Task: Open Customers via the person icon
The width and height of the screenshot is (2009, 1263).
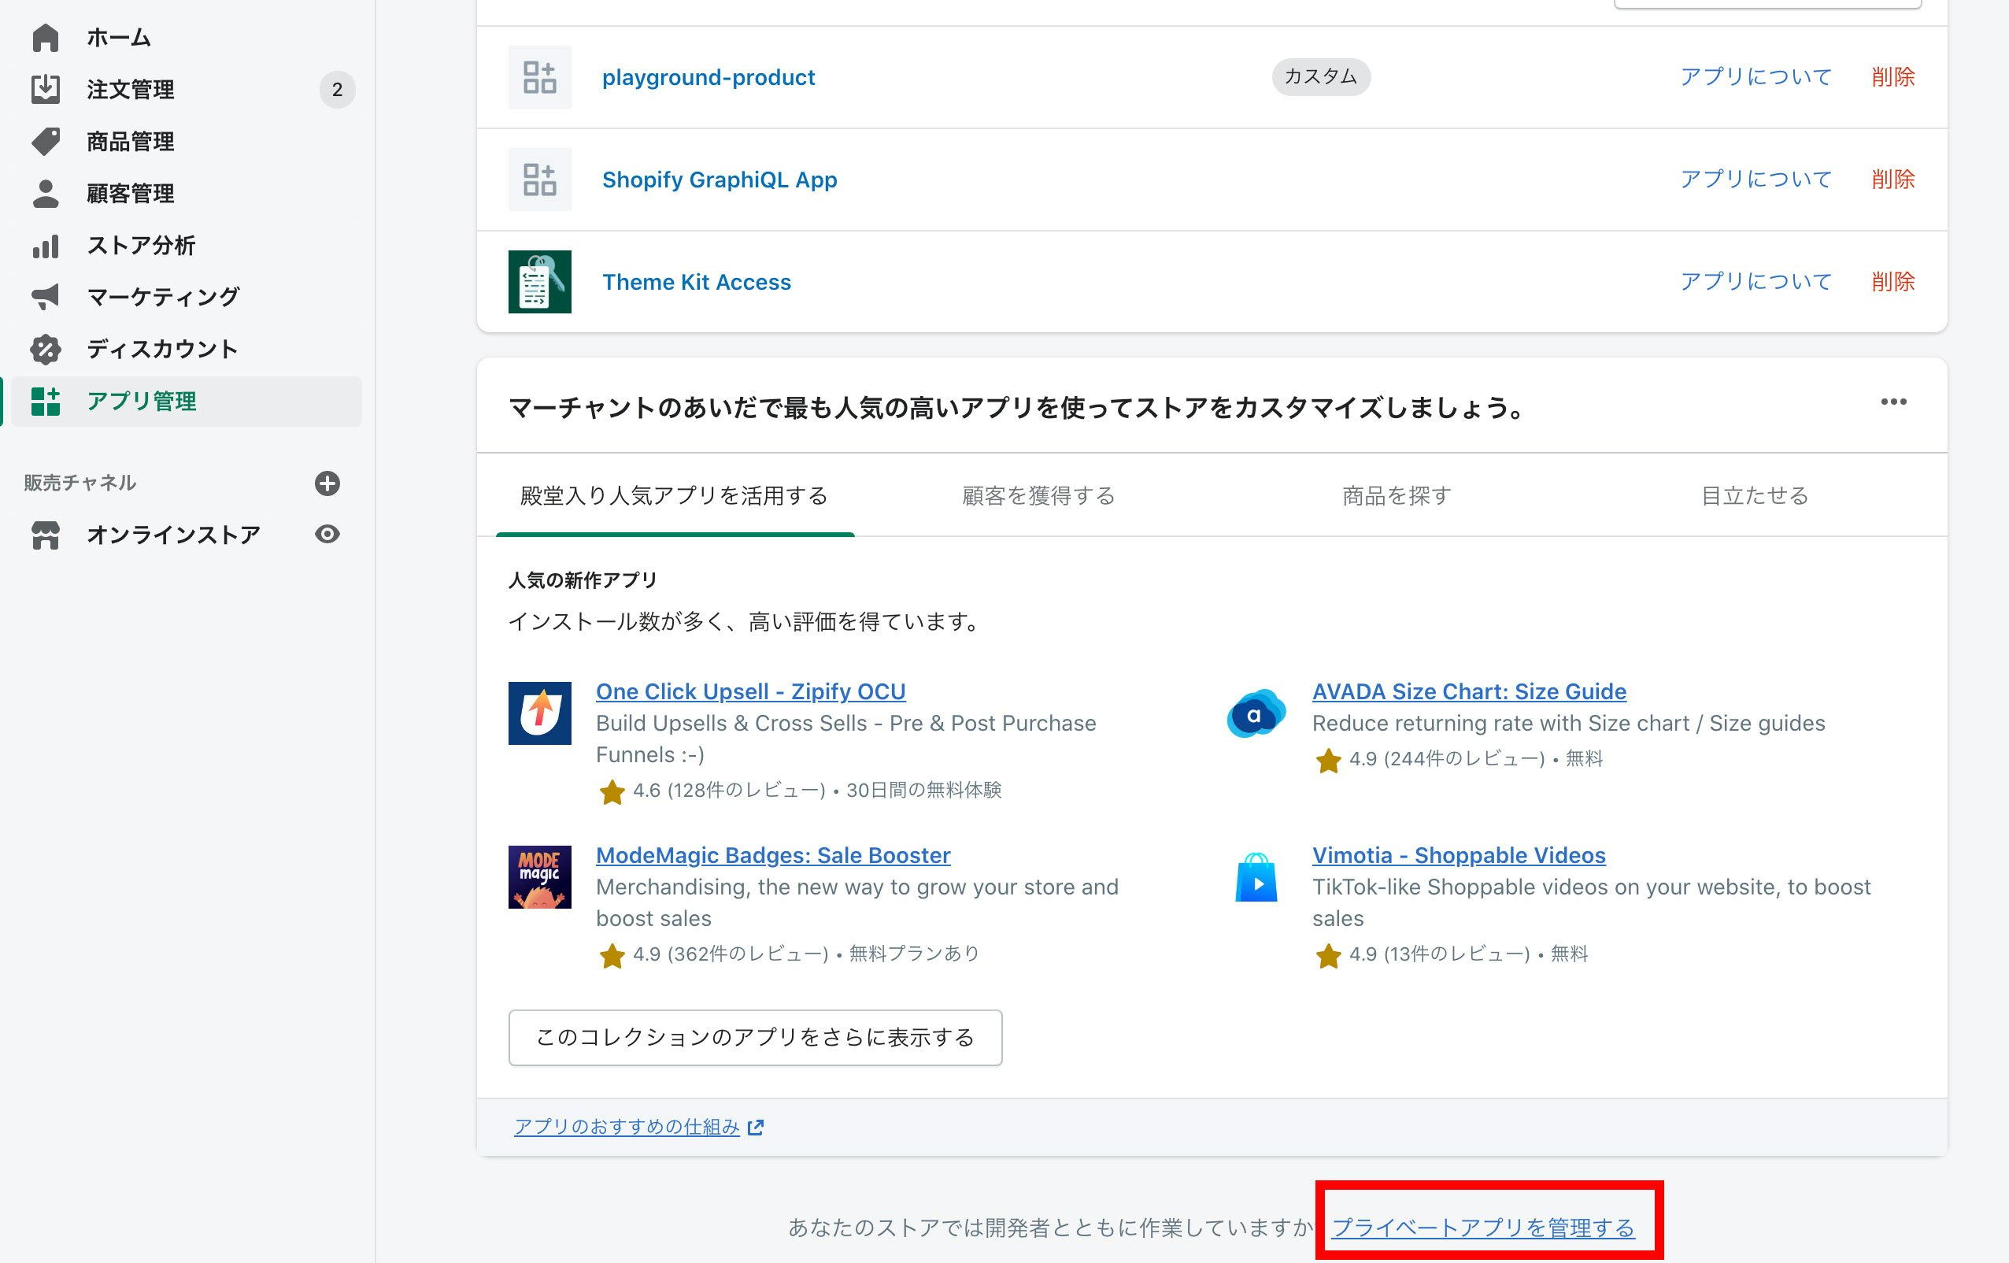Action: tap(45, 194)
